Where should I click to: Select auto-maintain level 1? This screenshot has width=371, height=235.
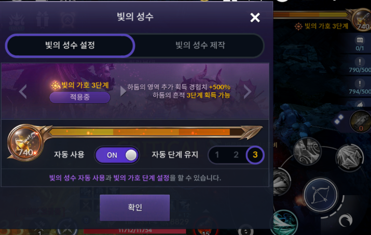[217, 155]
